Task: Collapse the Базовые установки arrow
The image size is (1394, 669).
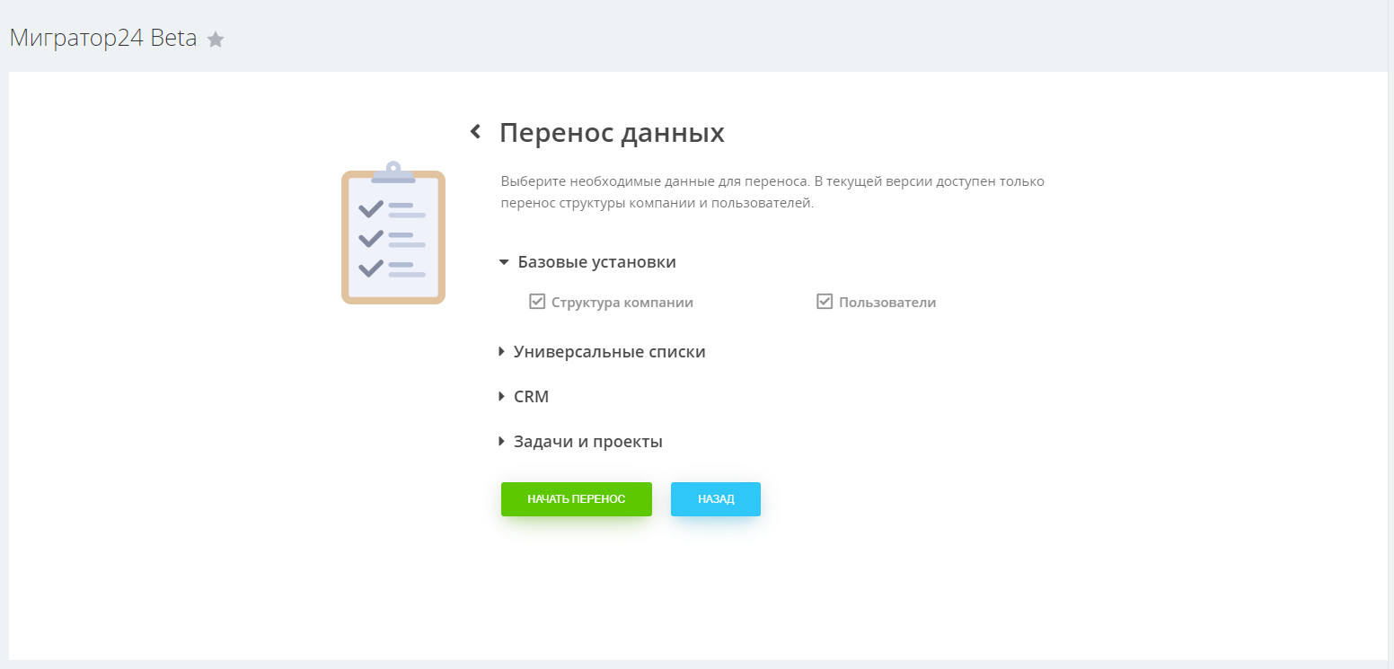Action: click(x=504, y=262)
